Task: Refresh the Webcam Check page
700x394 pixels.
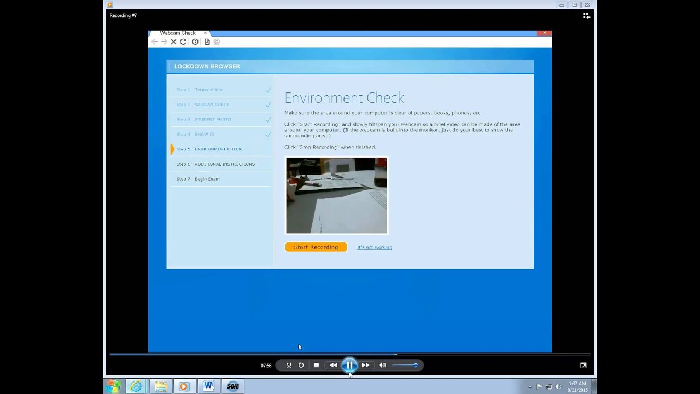Action: click(x=183, y=42)
